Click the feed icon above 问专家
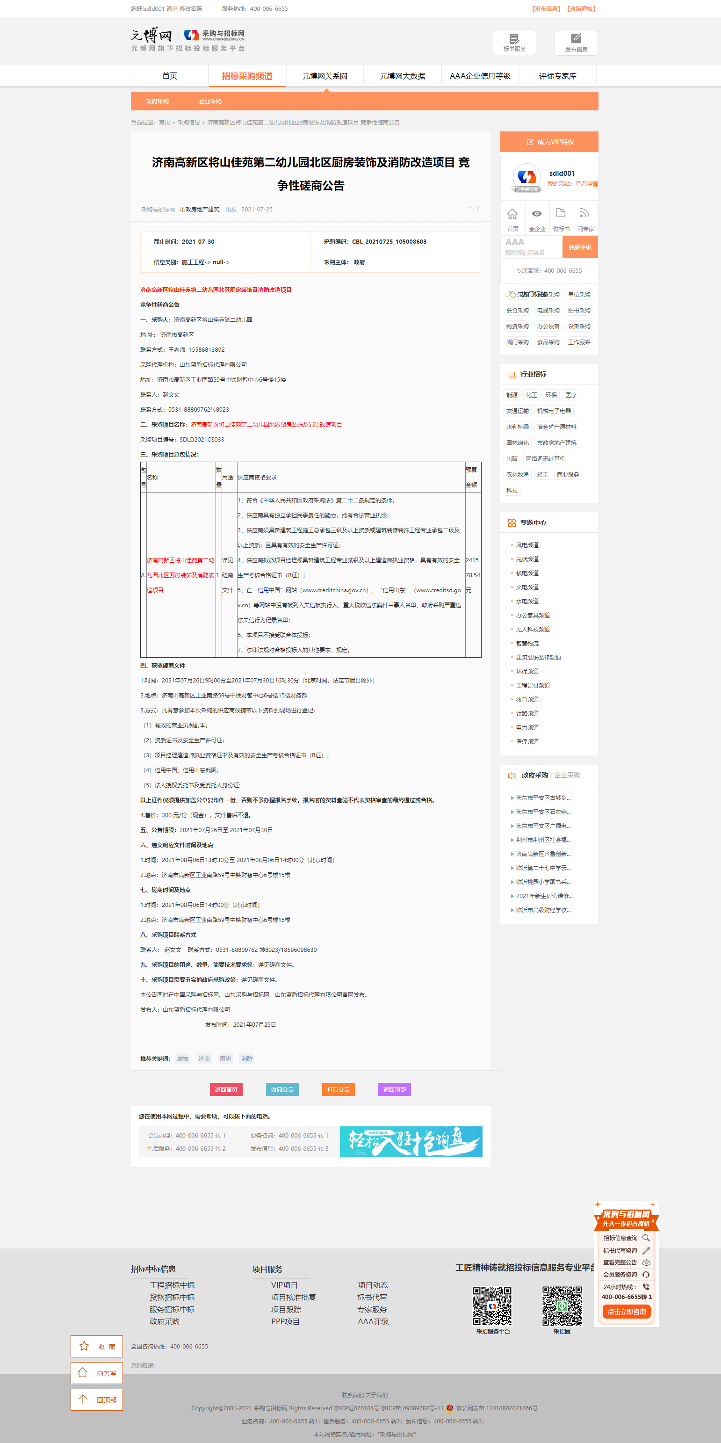 pos(584,213)
